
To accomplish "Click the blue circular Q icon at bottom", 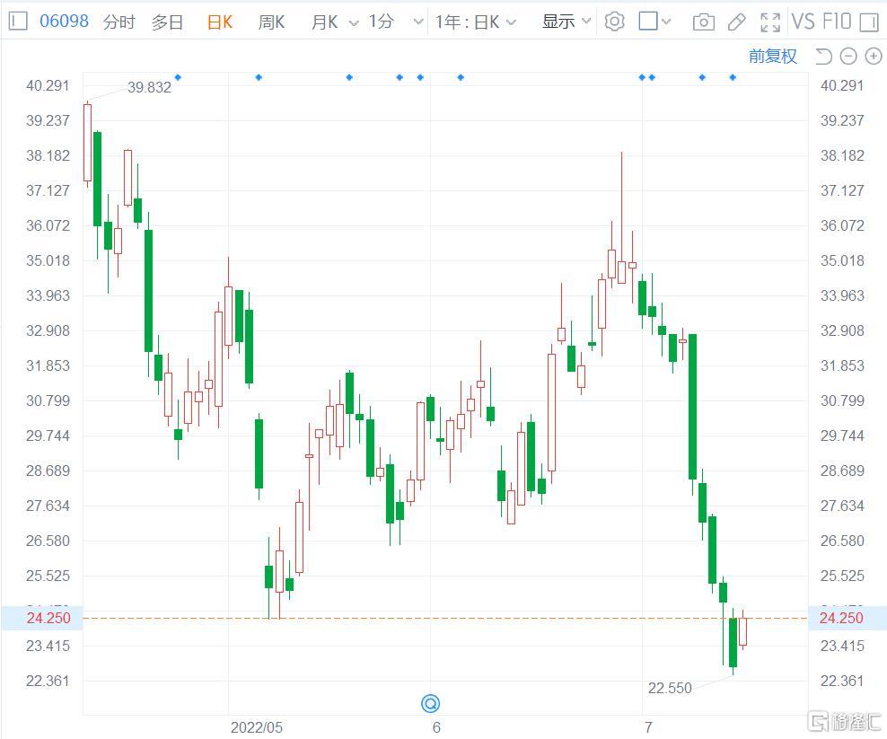I will 431,703.
